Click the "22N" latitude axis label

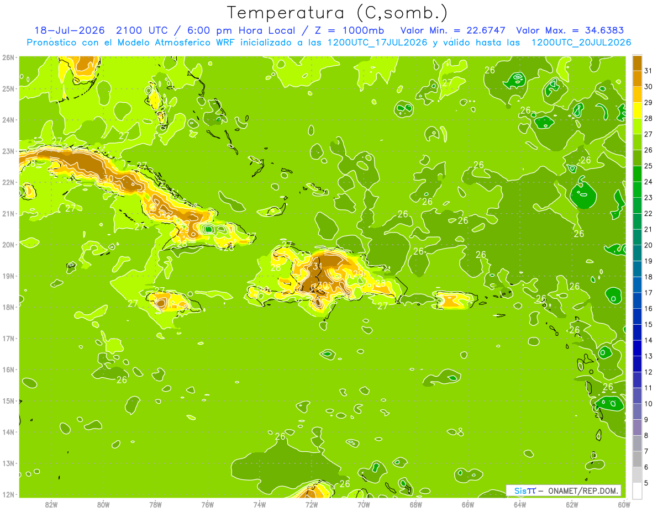(x=8, y=182)
